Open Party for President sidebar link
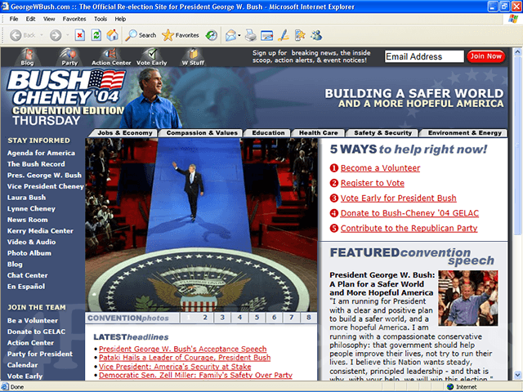523x392 pixels. [40, 354]
